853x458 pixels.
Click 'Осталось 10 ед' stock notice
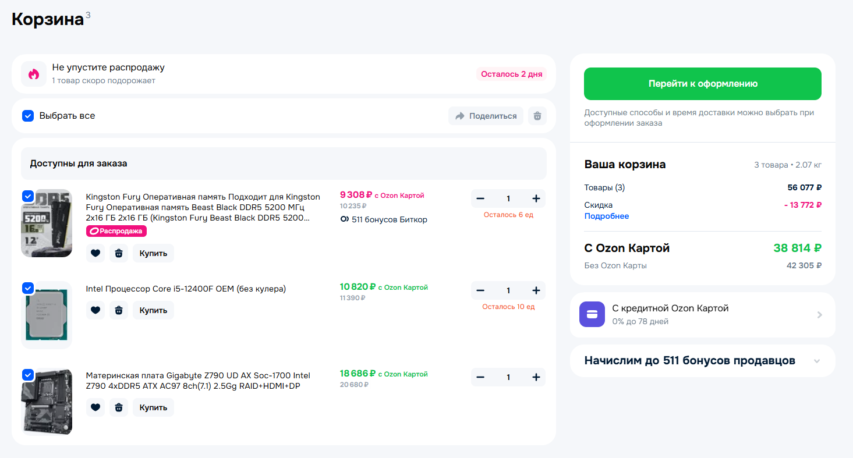[x=508, y=307]
